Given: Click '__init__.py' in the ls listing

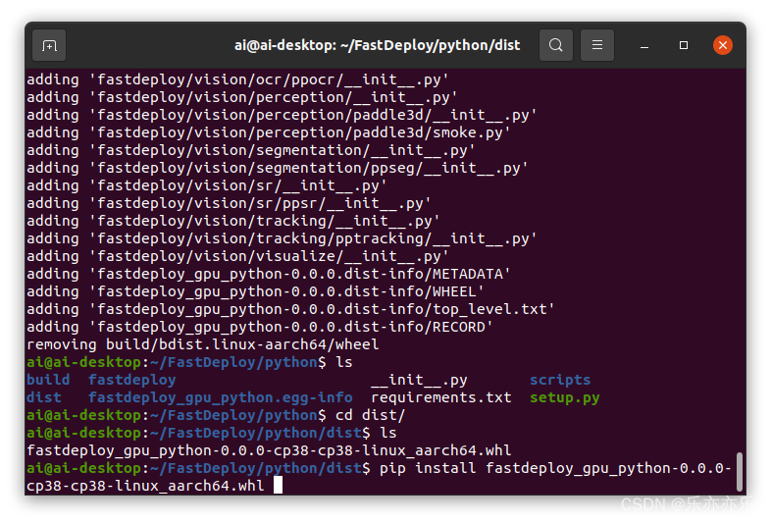Looking at the screenshot, I should tap(419, 380).
